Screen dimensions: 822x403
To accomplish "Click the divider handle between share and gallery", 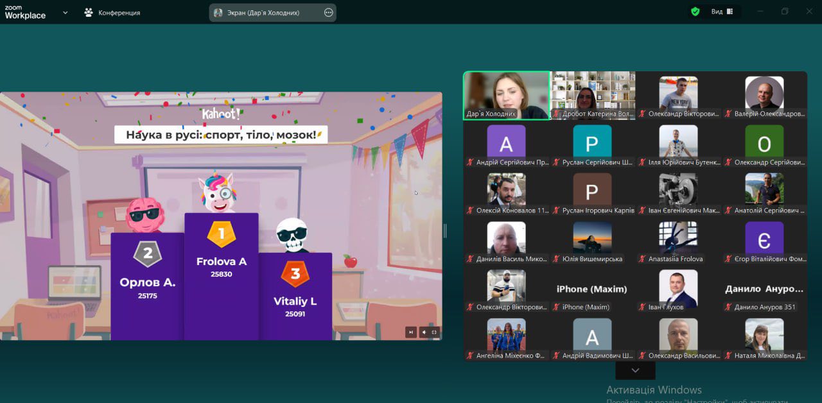I will pyautogui.click(x=444, y=231).
